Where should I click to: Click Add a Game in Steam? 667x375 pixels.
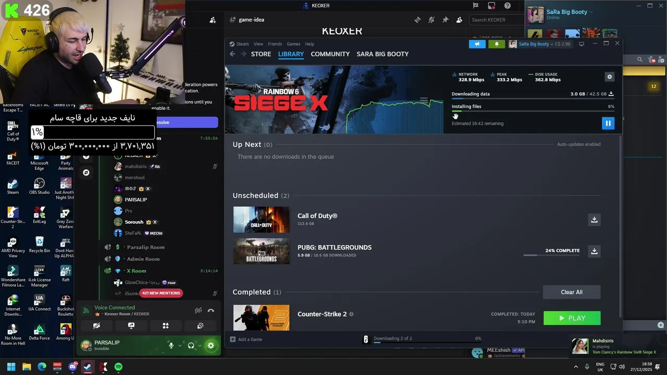click(x=246, y=339)
